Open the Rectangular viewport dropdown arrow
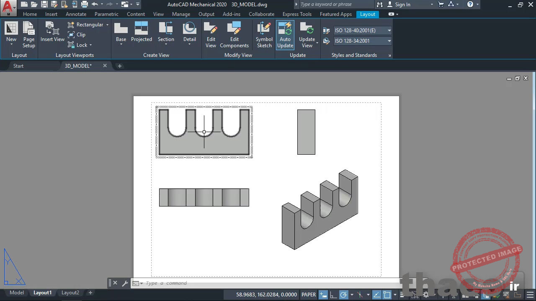The image size is (536, 301). 107,25
